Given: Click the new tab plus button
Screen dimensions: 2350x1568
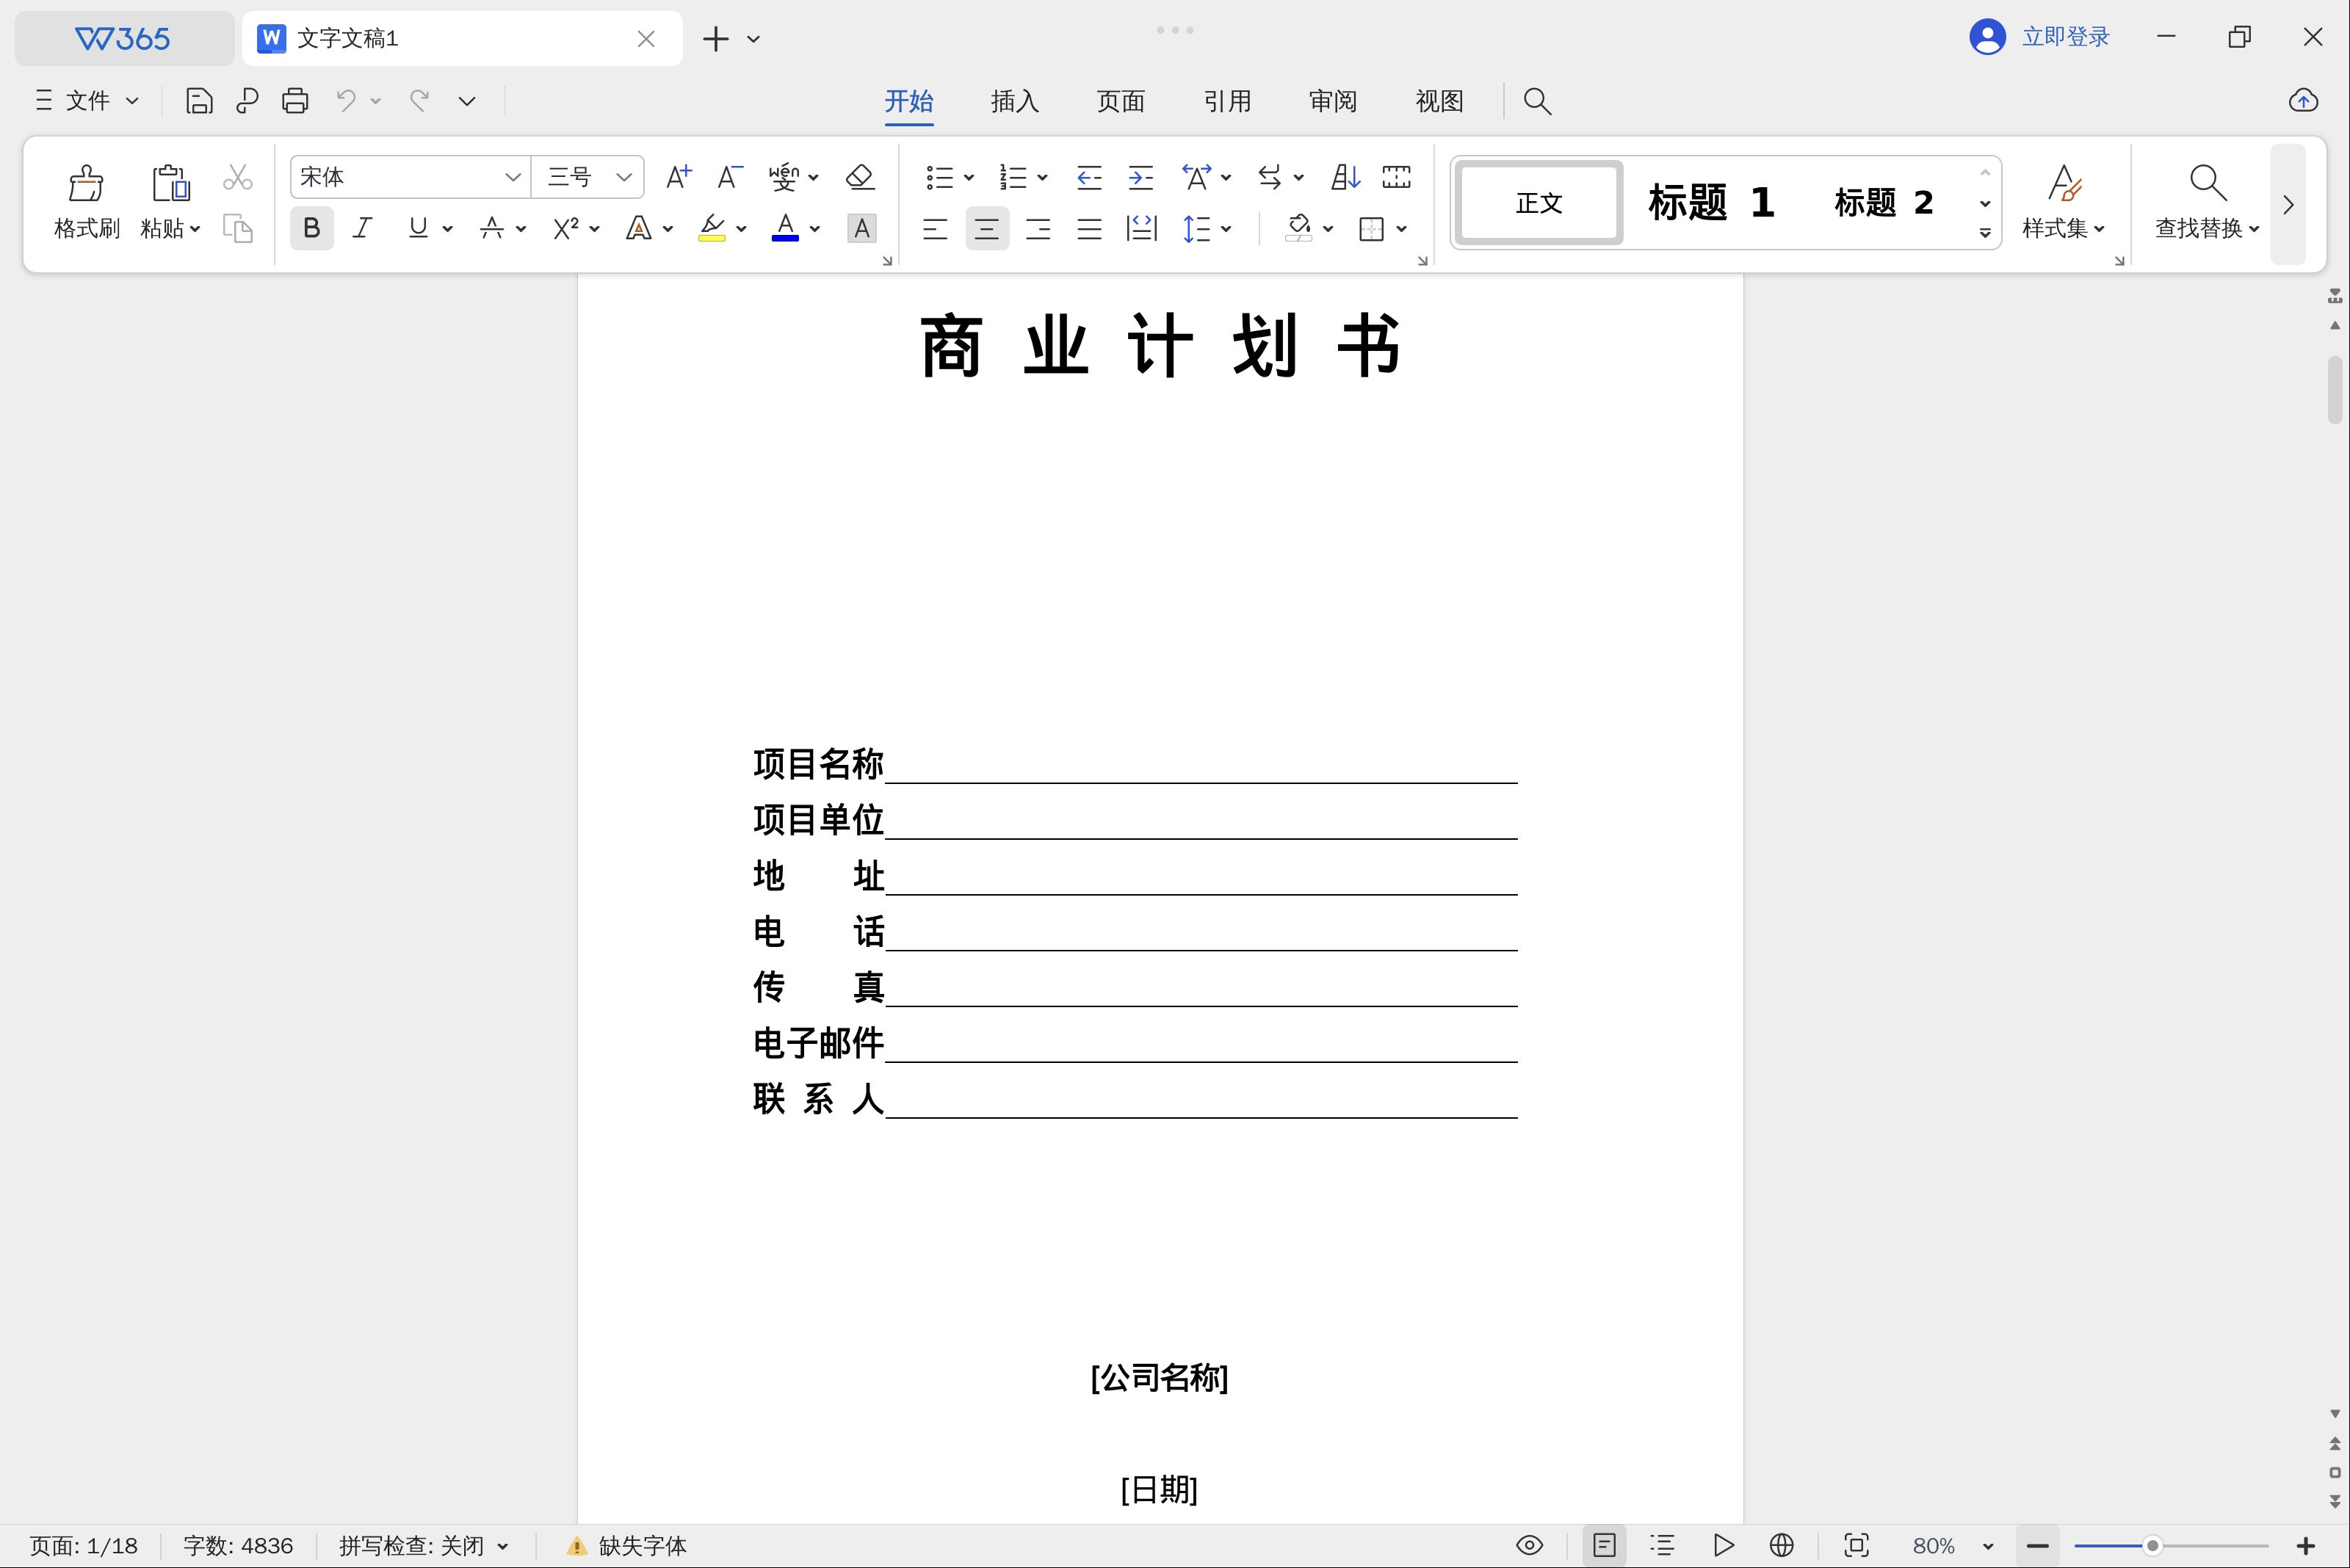Looking at the screenshot, I should point(715,39).
